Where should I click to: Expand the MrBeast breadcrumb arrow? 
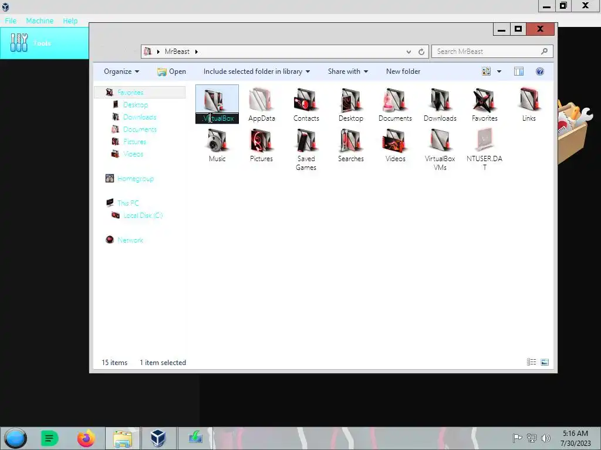[196, 52]
